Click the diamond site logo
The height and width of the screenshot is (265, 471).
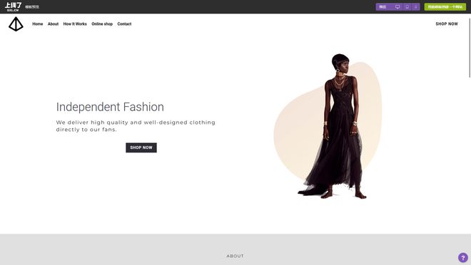pos(16,24)
